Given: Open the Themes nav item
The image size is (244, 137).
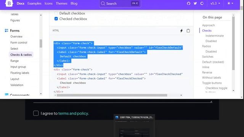Looking at the screenshot, I should tap(61, 3).
